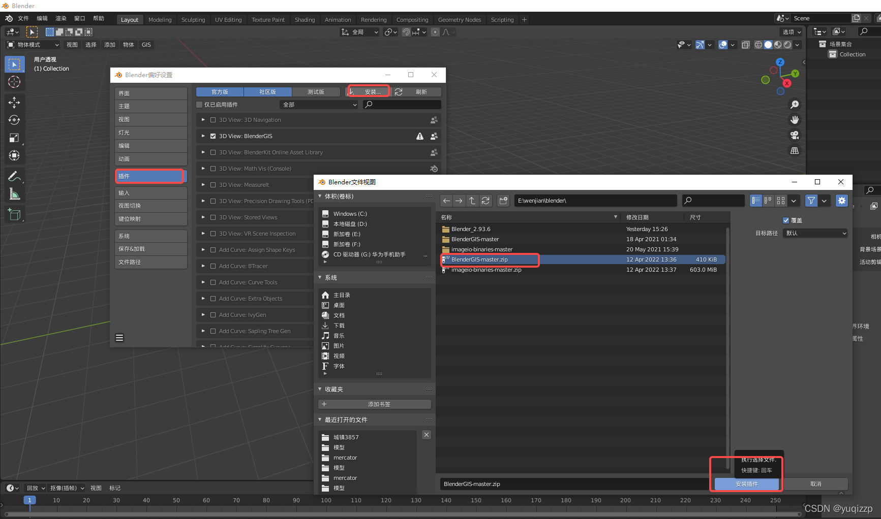Screen dimensions: 881x519
Task: Click the zoom view icon in viewport
Action: 795,105
